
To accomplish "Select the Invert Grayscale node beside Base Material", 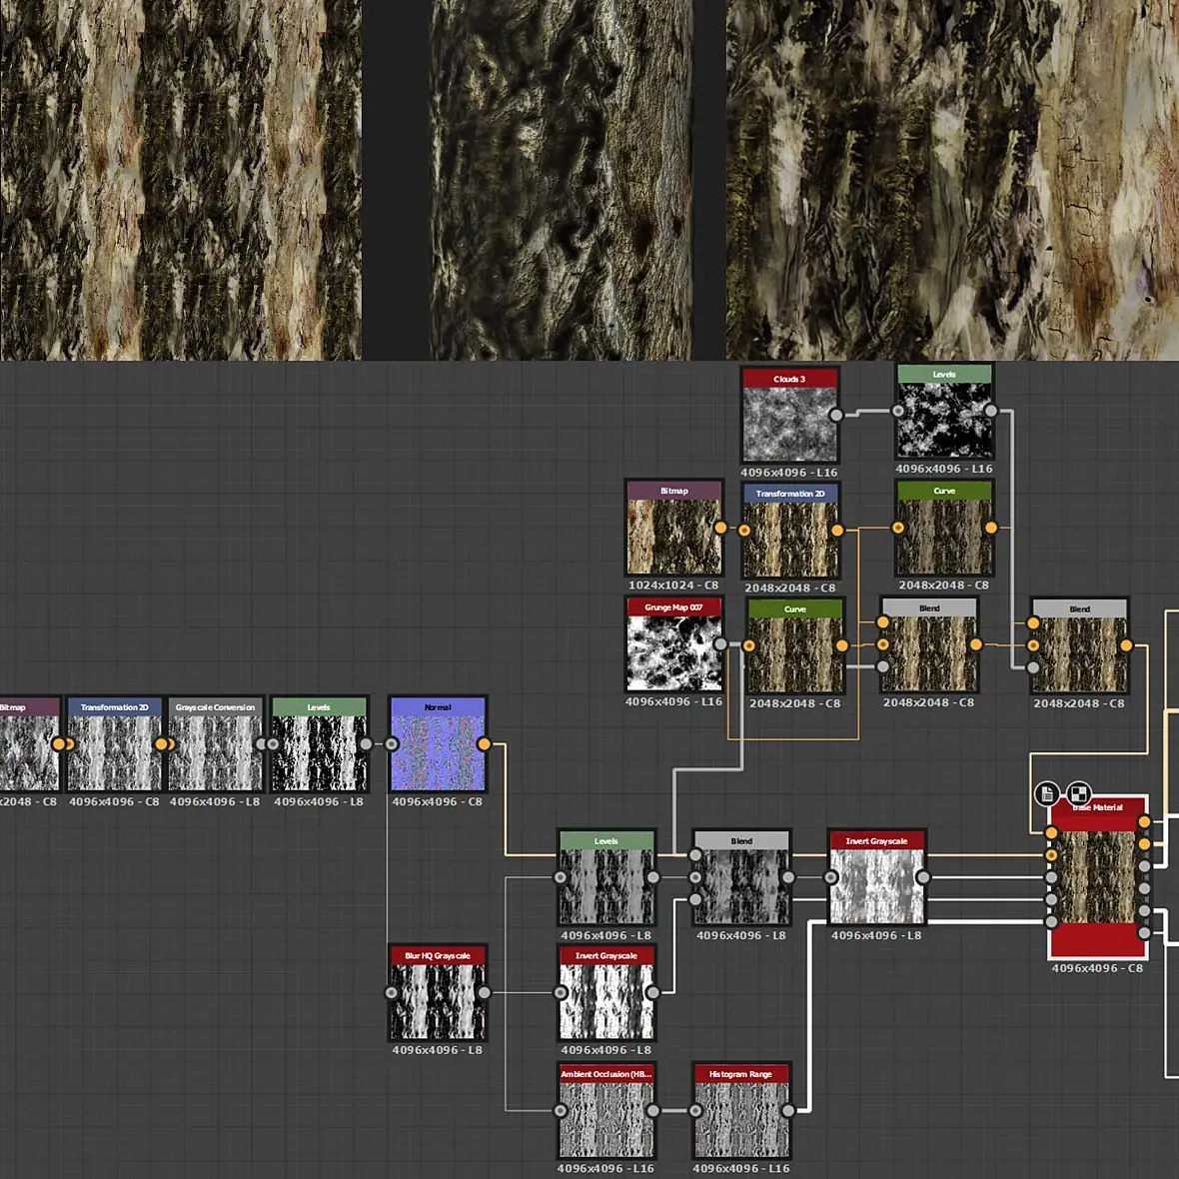I will point(876,877).
